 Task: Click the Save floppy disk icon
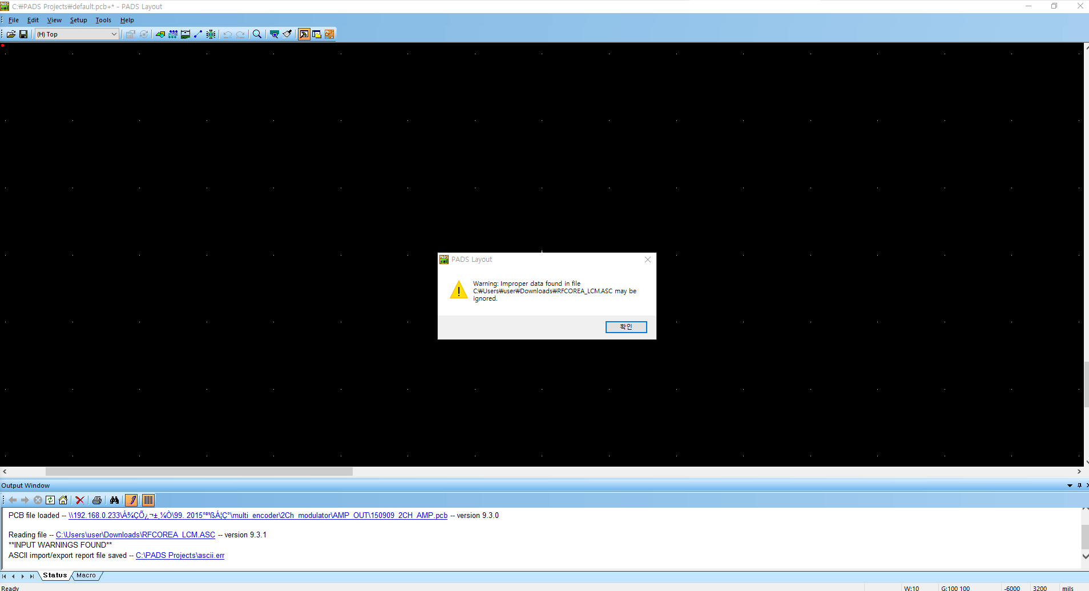click(23, 34)
